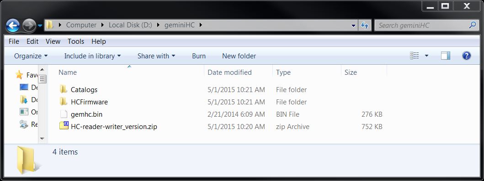The image size is (484, 181).
Task: Click the Burn button
Action: coord(199,56)
